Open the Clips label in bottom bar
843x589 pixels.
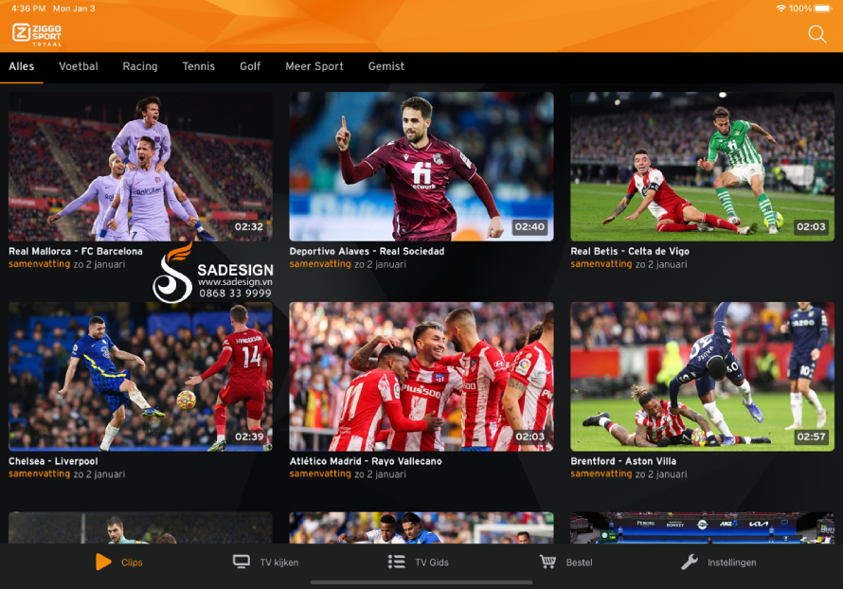[x=132, y=562]
